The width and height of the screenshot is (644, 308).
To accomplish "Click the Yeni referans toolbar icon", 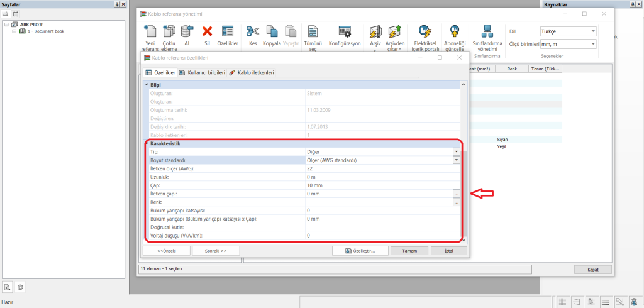I will pos(150,31).
